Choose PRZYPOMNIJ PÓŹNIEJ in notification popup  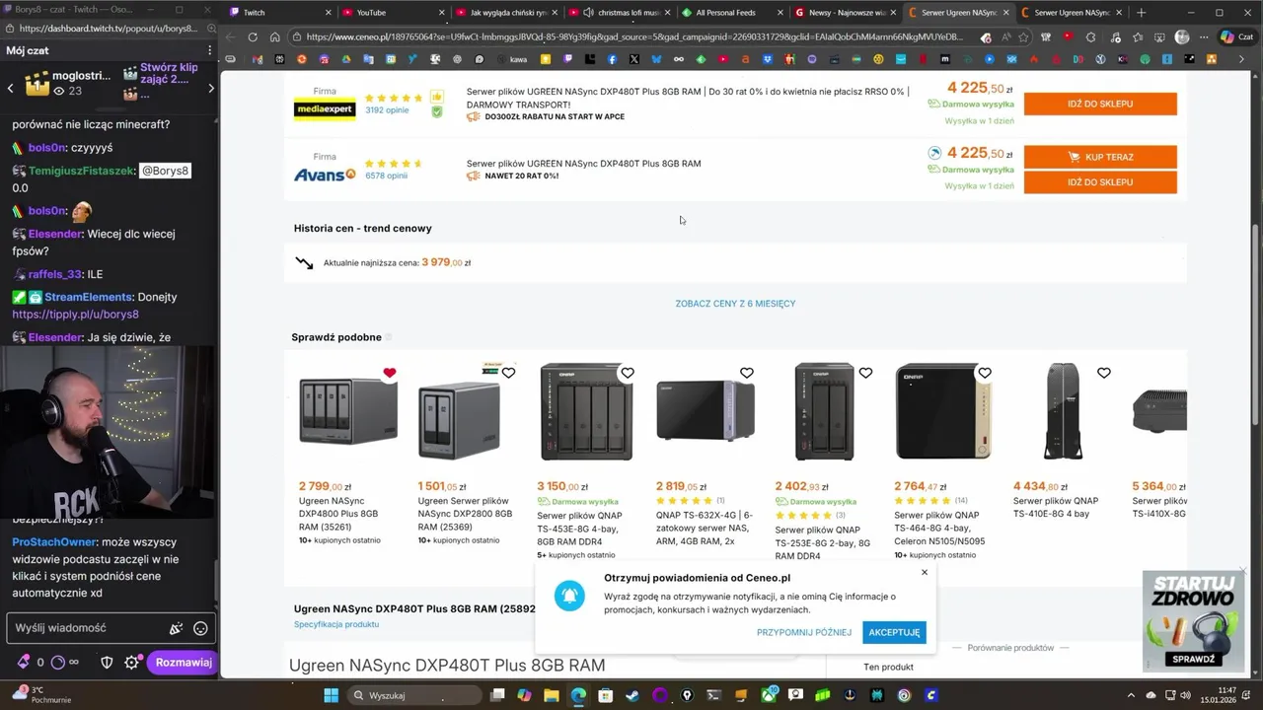tap(804, 632)
